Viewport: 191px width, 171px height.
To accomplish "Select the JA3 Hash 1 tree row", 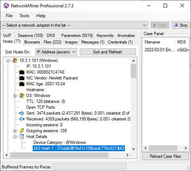I will [79, 148].
